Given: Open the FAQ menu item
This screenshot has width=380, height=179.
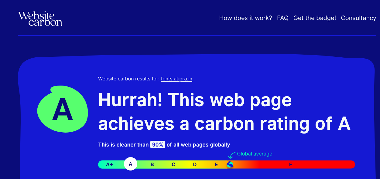Looking at the screenshot, I should 282,18.
